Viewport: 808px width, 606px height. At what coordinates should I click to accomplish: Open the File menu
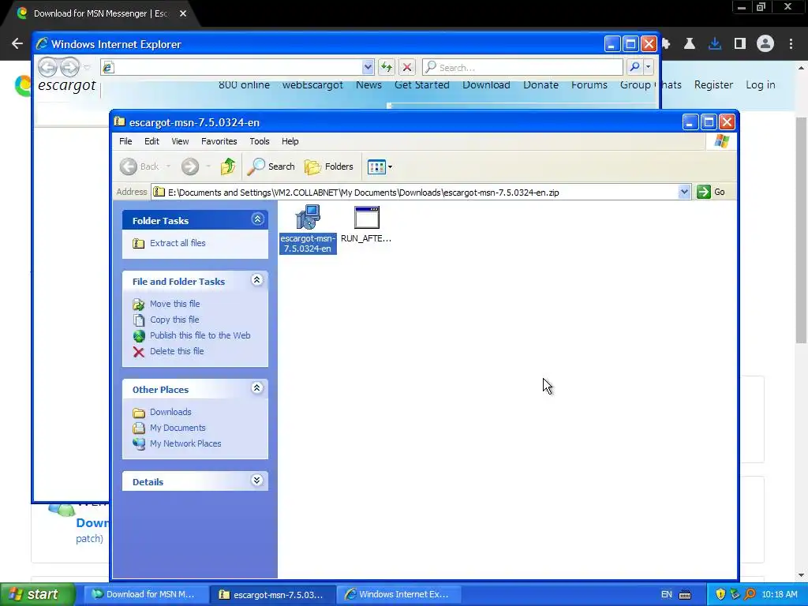125,141
